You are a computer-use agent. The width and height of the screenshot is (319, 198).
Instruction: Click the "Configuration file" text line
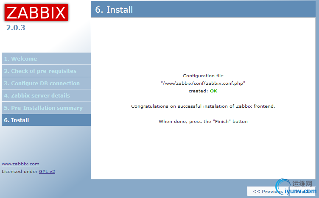pos(203,75)
